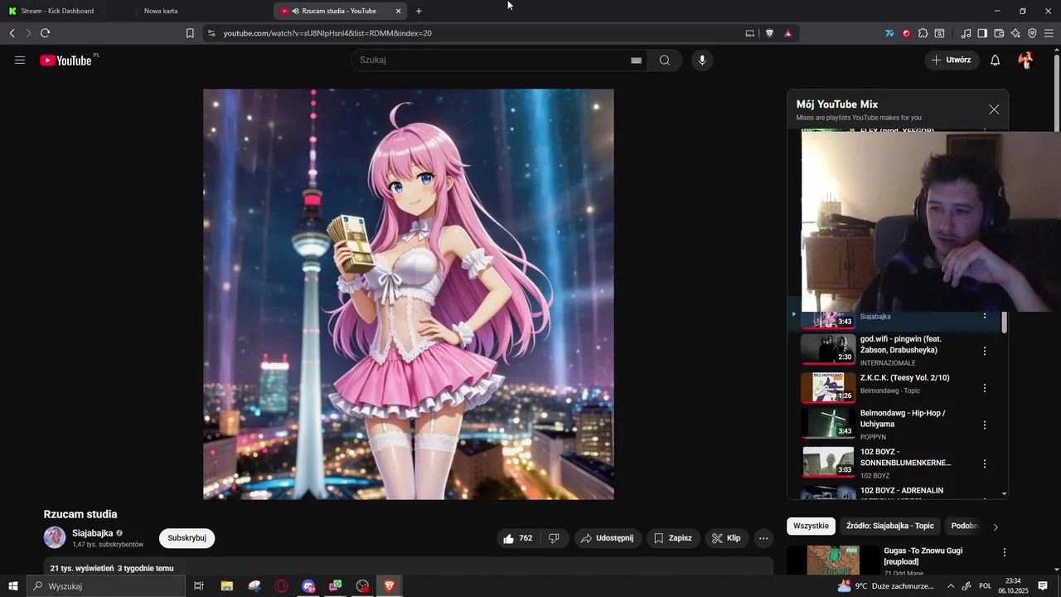Open a new browser tab
The height and width of the screenshot is (597, 1061).
tap(419, 11)
